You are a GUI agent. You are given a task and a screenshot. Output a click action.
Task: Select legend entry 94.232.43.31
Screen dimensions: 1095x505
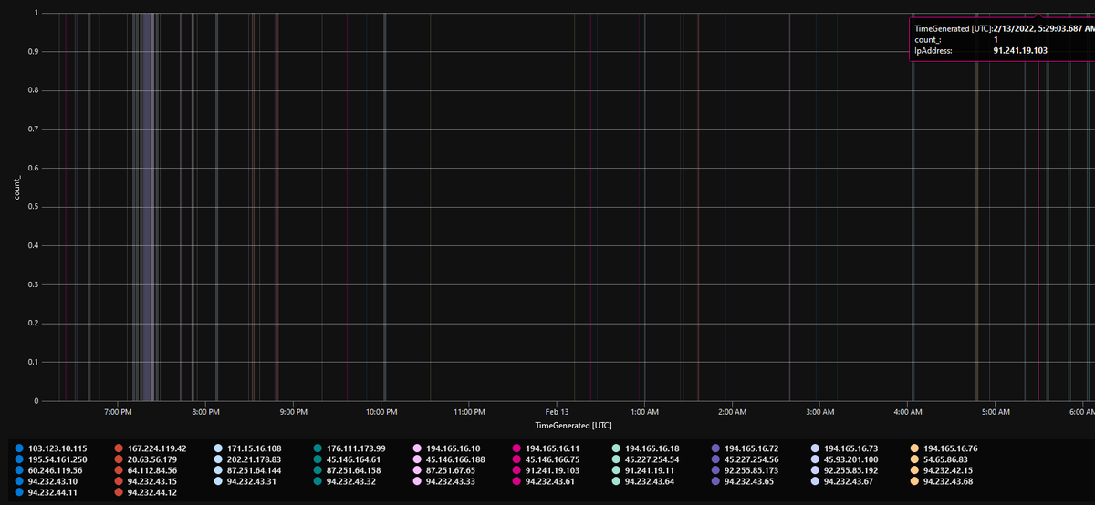245,481
